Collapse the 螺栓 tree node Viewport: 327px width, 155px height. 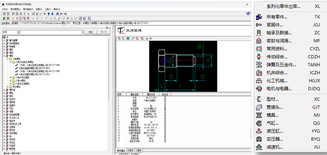click(x=4, y=56)
